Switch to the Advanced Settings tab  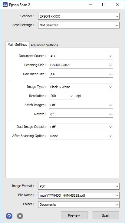(x=44, y=45)
